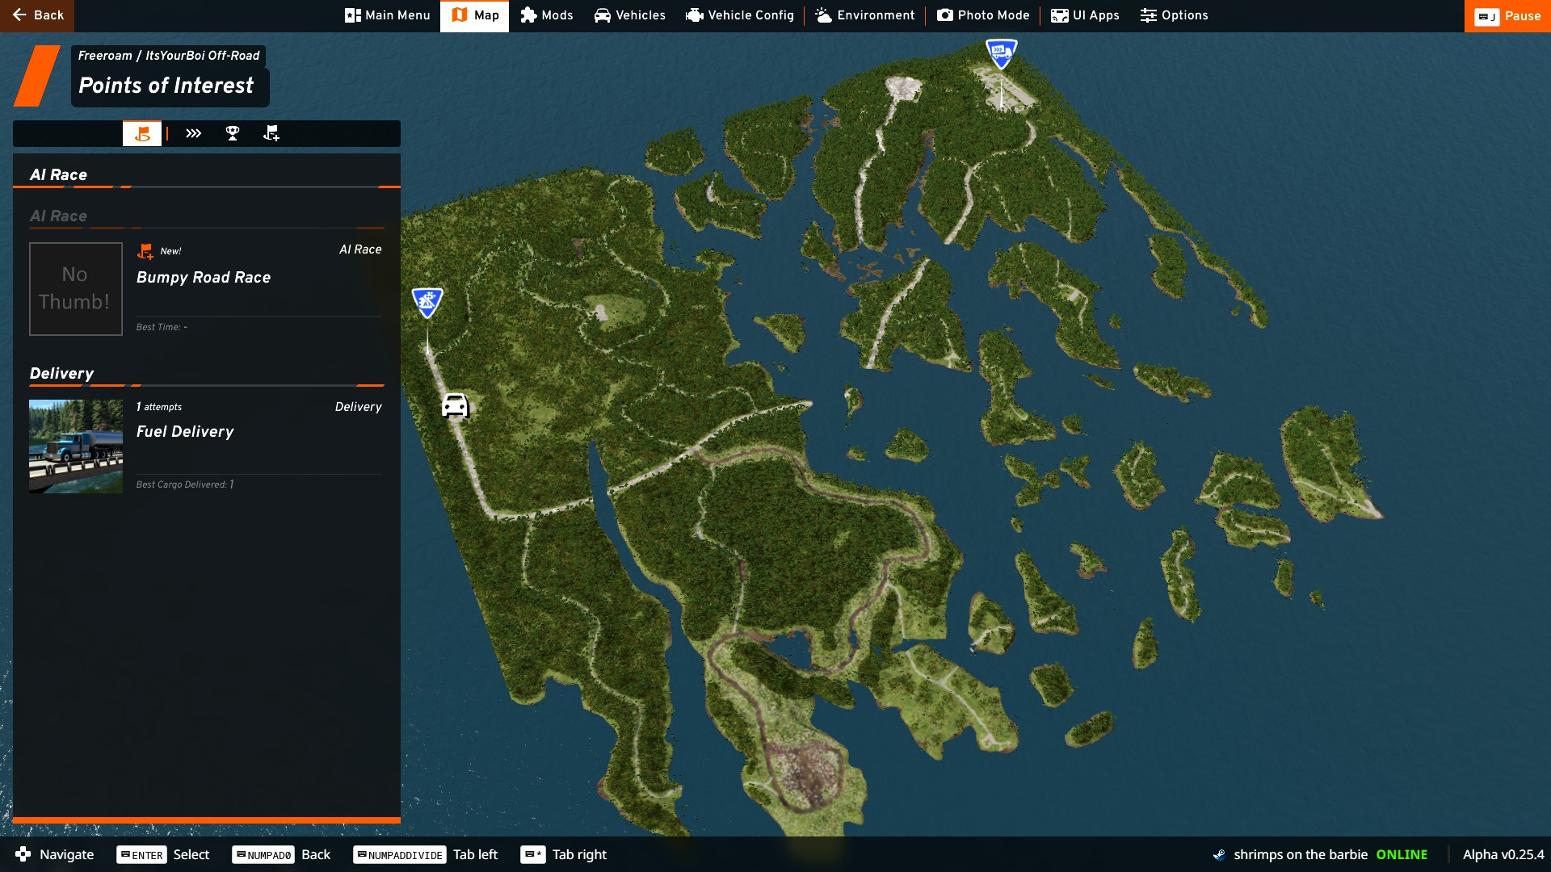
Task: Click the Steam icon in status bar
Action: [x=1219, y=854]
